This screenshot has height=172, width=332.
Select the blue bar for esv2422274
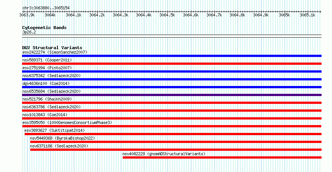tap(172, 56)
